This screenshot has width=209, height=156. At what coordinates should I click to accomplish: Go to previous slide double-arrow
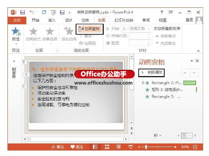[132, 128]
